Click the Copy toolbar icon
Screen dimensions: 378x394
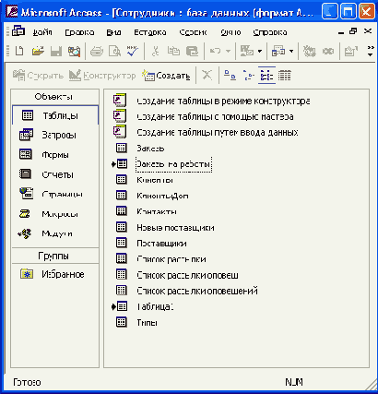(173, 51)
